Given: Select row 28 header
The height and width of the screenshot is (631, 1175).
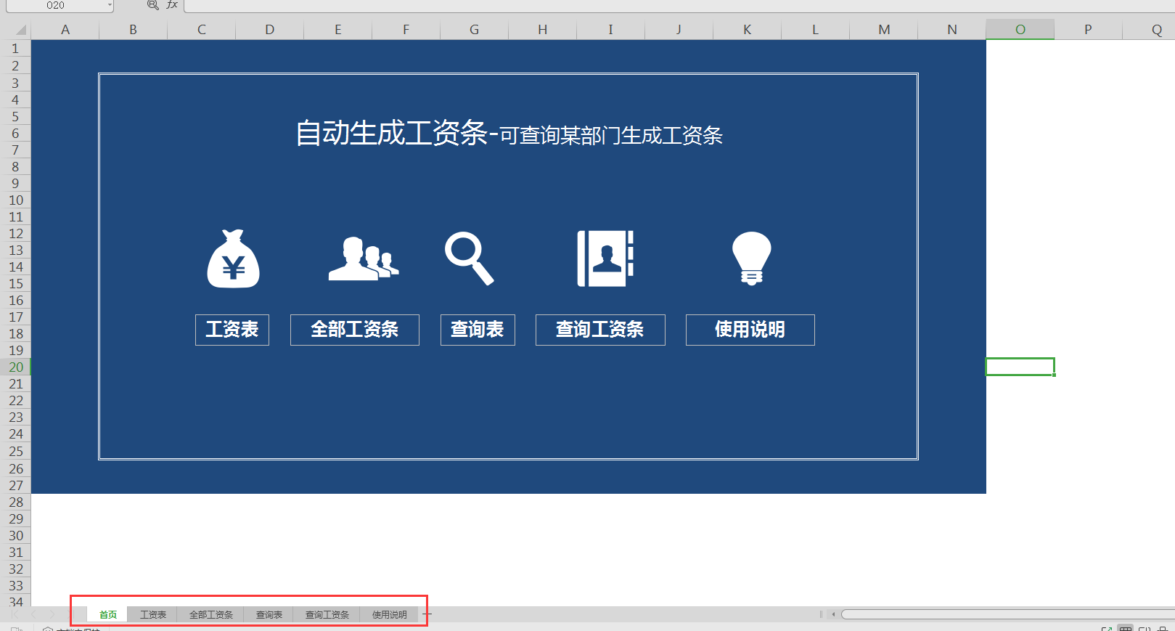Looking at the screenshot, I should click(x=15, y=502).
